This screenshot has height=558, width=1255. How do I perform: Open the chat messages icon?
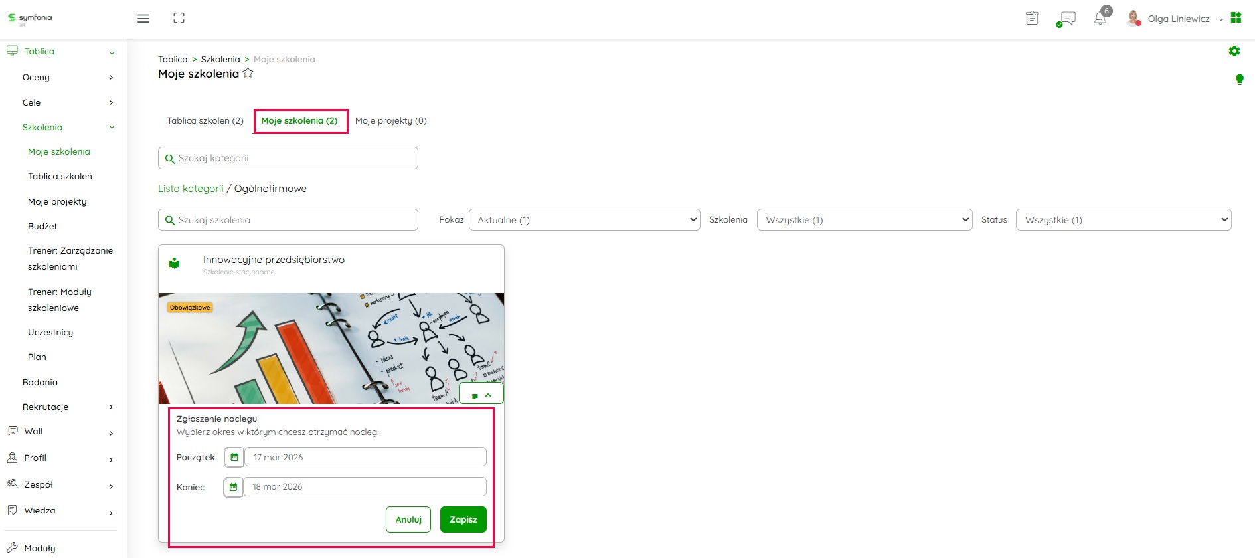[x=1067, y=19]
